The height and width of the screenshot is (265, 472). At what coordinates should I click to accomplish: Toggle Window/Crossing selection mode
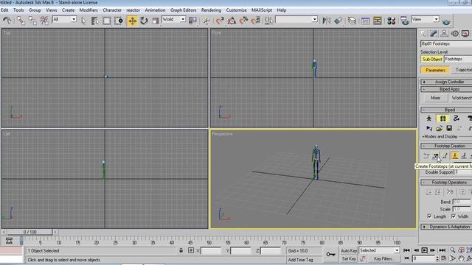tap(119, 21)
